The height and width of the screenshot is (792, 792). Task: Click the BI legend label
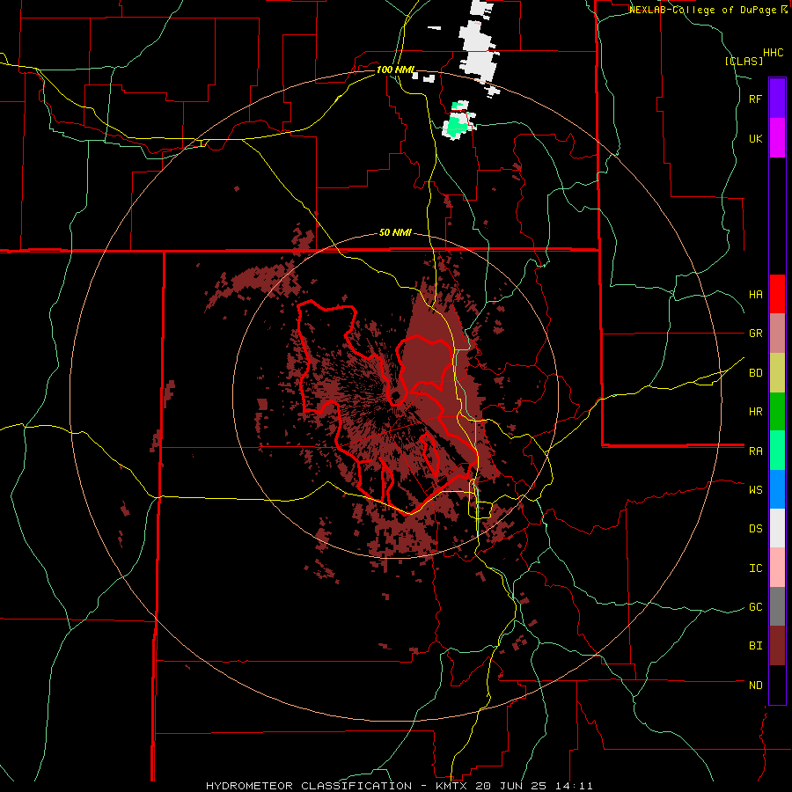click(x=756, y=646)
